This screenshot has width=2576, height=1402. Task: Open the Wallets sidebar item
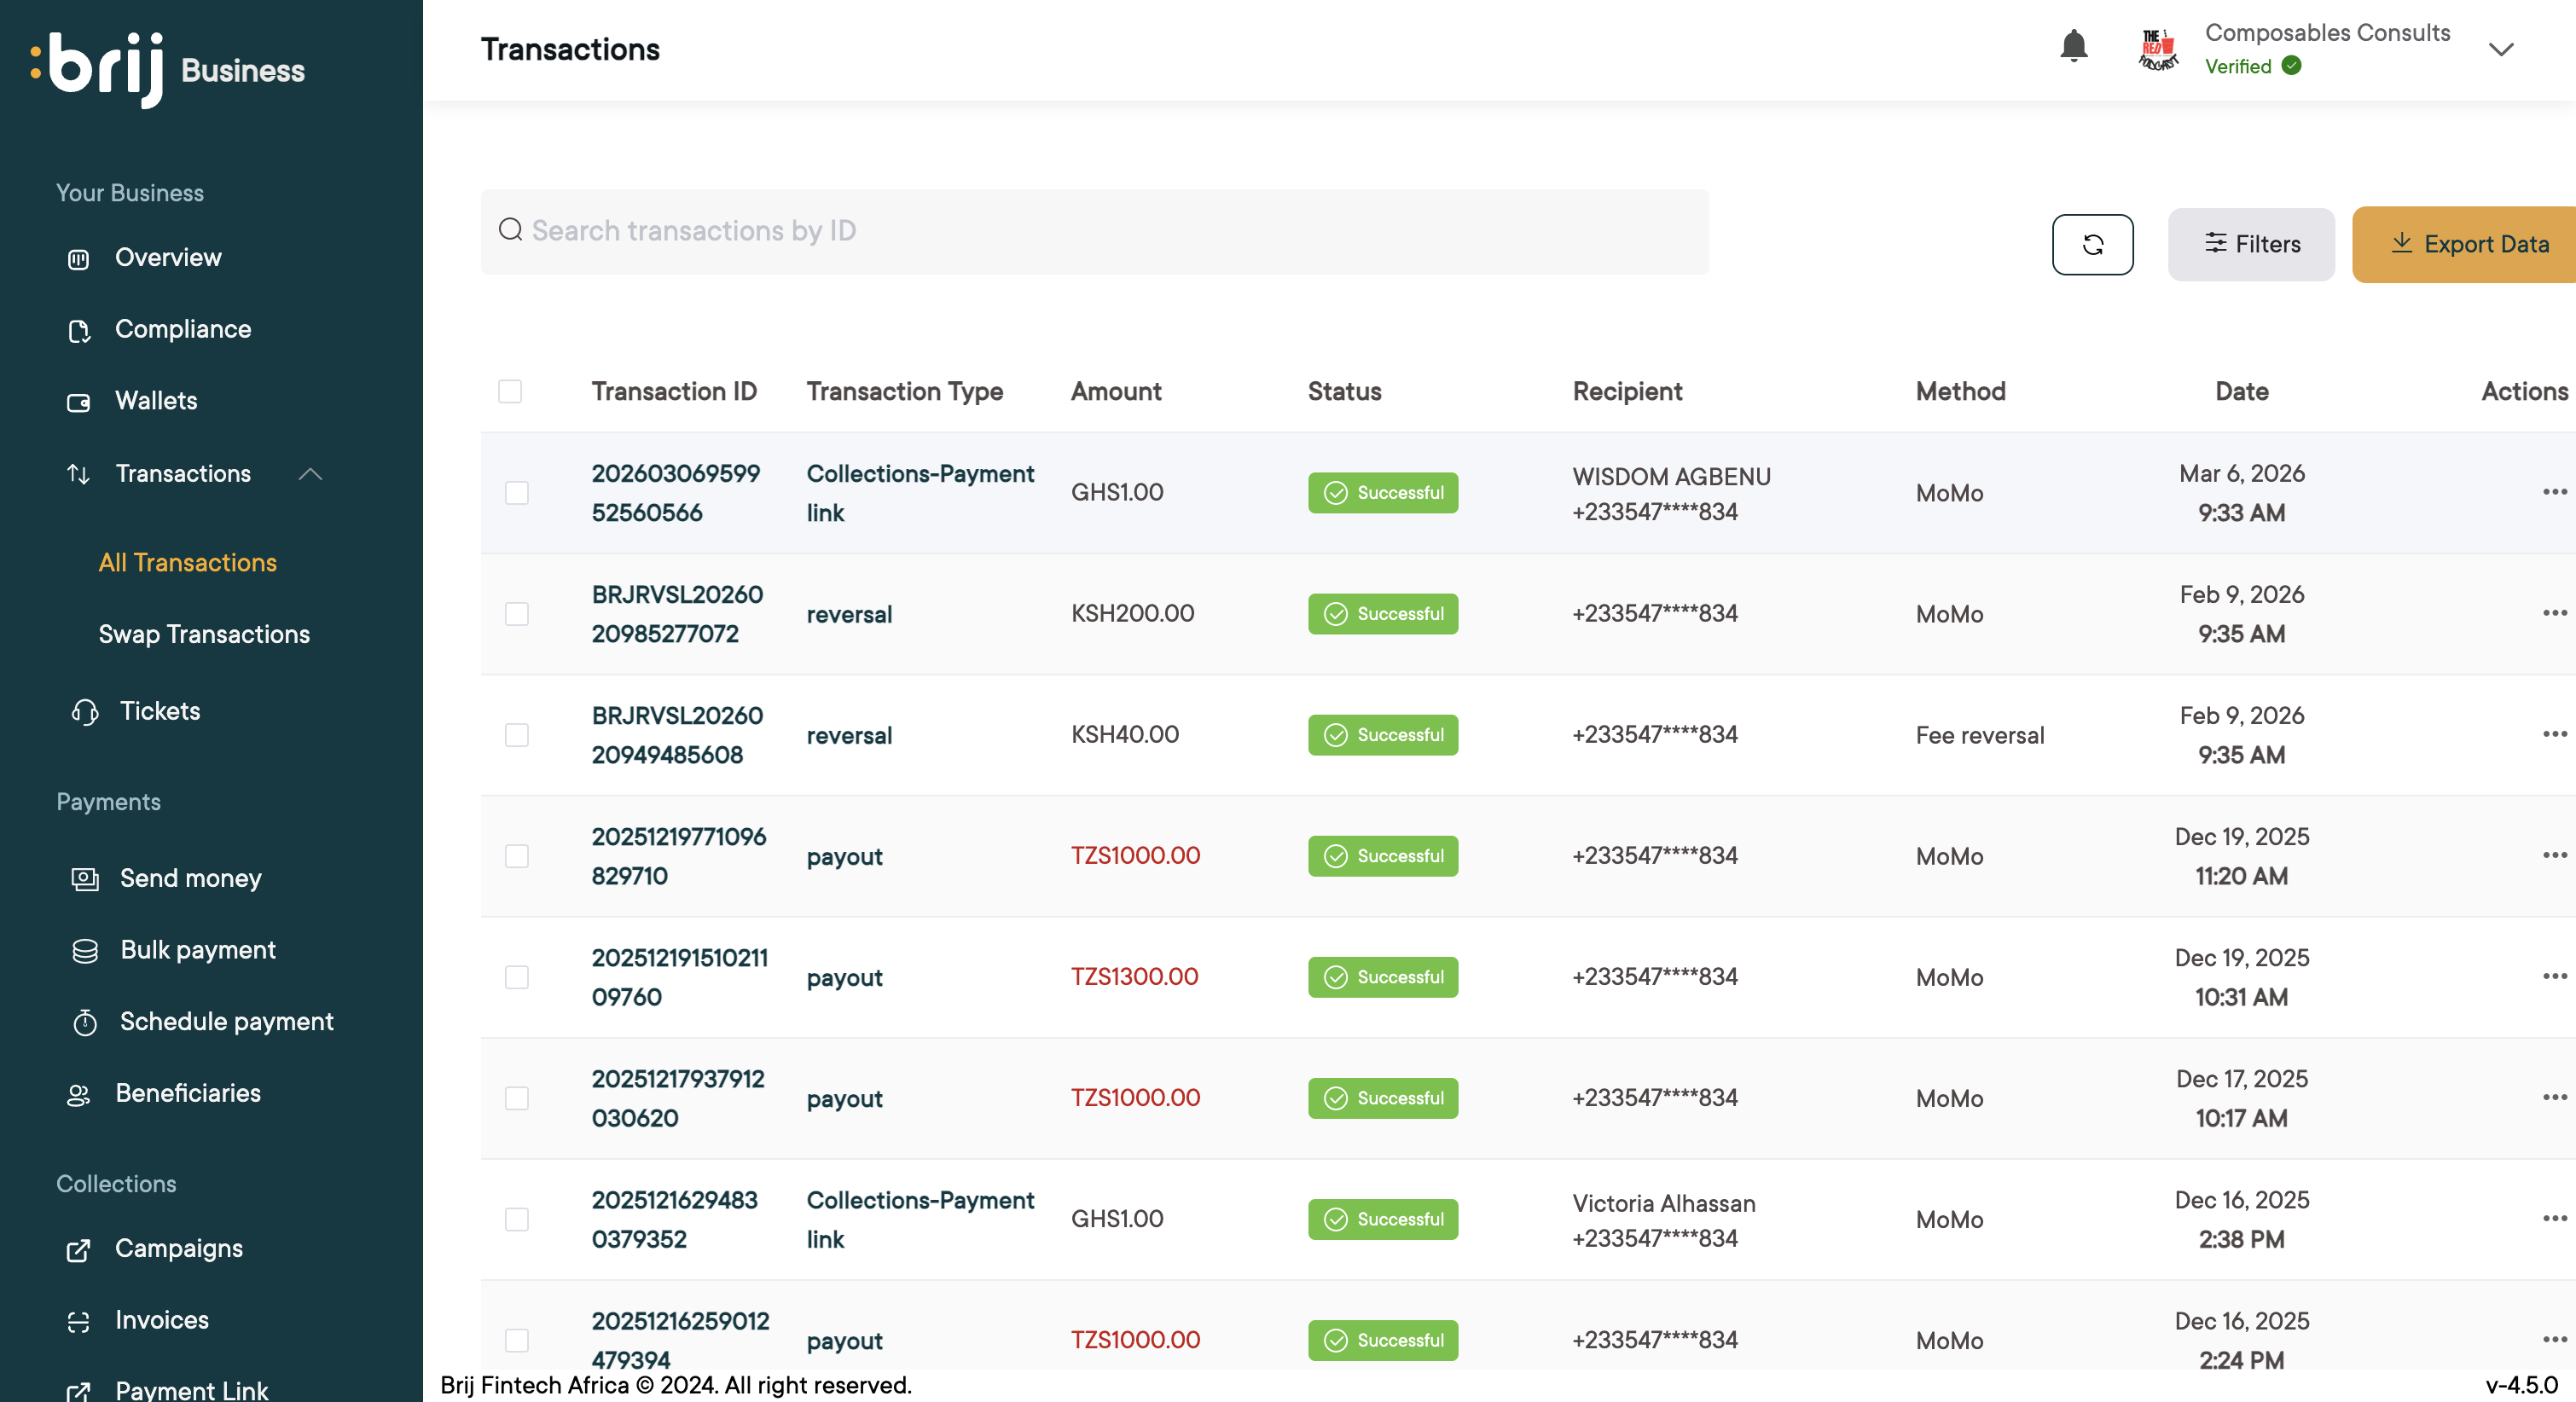156,401
